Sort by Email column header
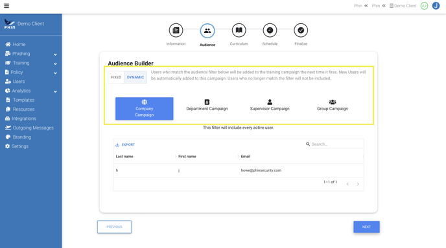The height and width of the screenshot is (248, 446). point(246,157)
